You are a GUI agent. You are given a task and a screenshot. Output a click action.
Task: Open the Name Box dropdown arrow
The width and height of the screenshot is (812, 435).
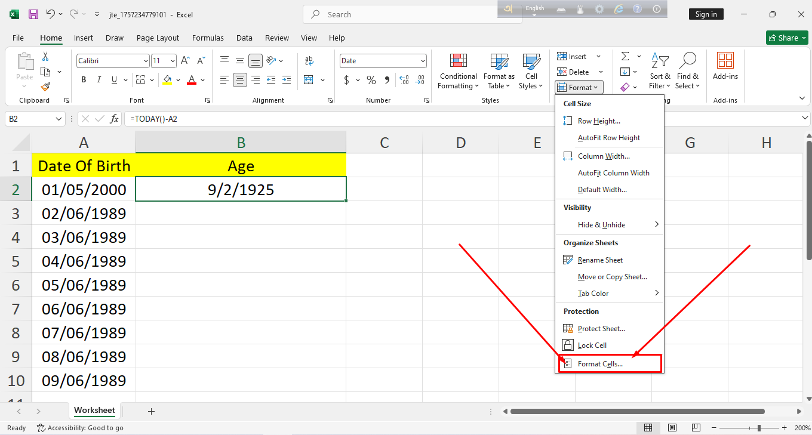pos(59,119)
